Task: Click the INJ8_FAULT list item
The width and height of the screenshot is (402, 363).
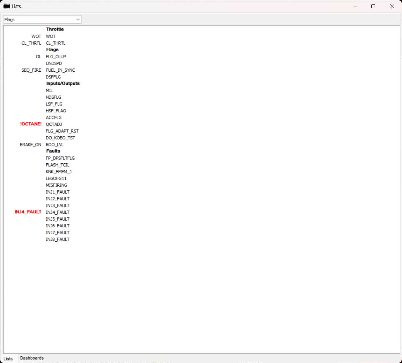Action: coord(58,239)
